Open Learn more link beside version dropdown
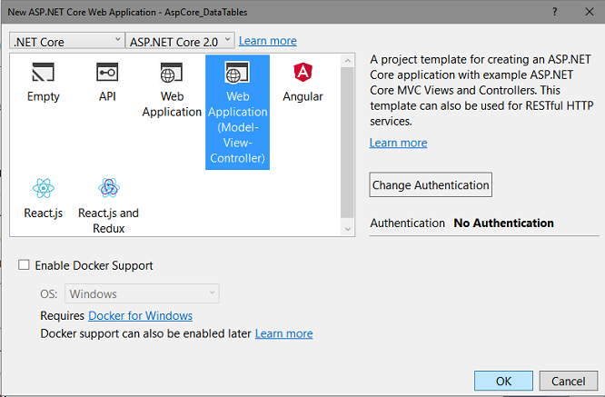Image resolution: width=605 pixels, height=397 pixels. (267, 41)
